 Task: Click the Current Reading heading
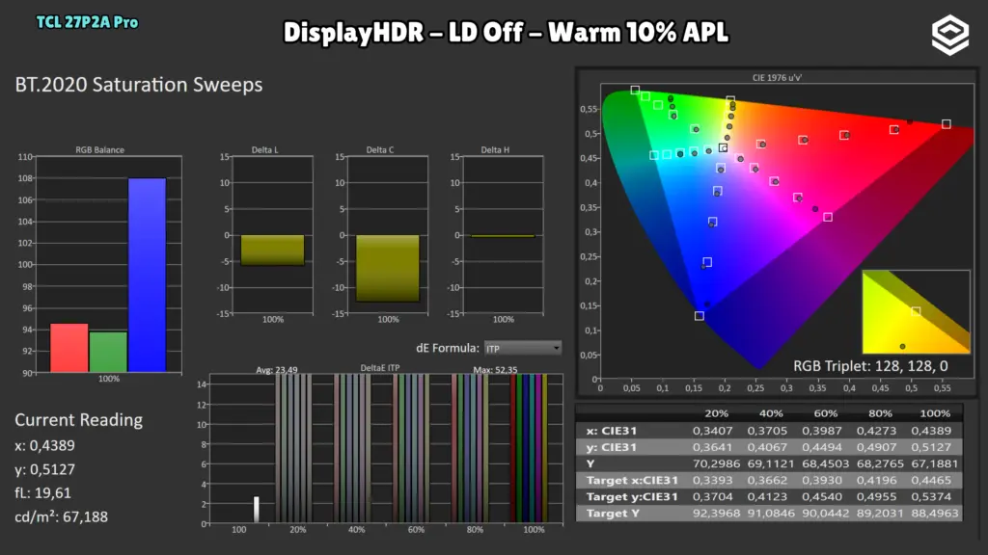coord(79,420)
